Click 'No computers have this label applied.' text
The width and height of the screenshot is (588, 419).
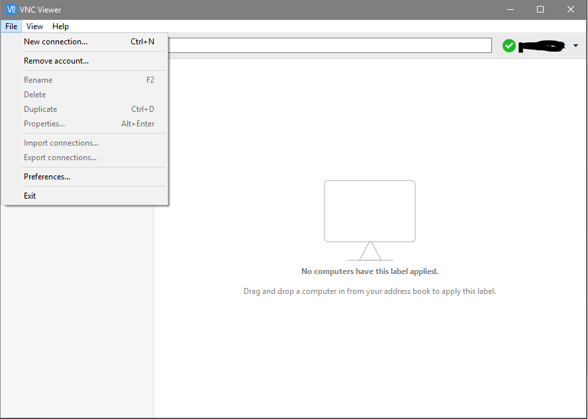click(x=369, y=271)
